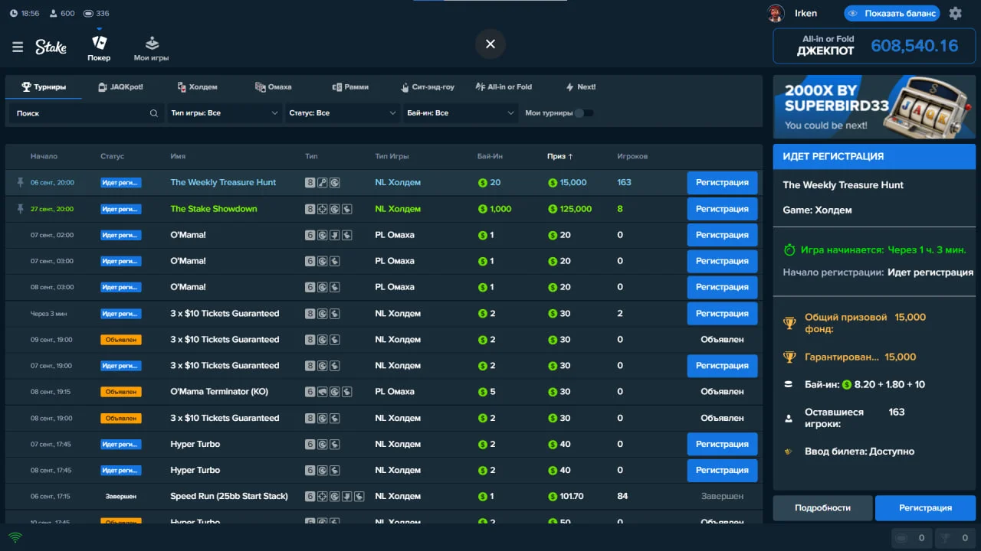Click the tables counter at bottom right

coord(912,538)
